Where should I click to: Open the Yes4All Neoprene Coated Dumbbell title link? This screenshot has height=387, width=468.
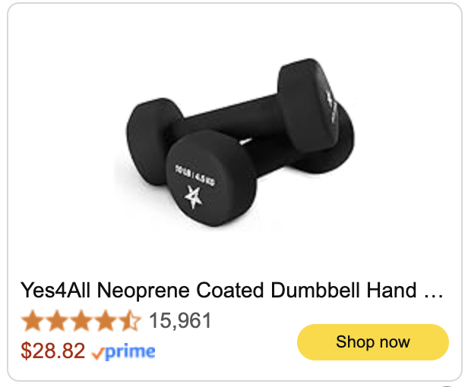(x=232, y=290)
